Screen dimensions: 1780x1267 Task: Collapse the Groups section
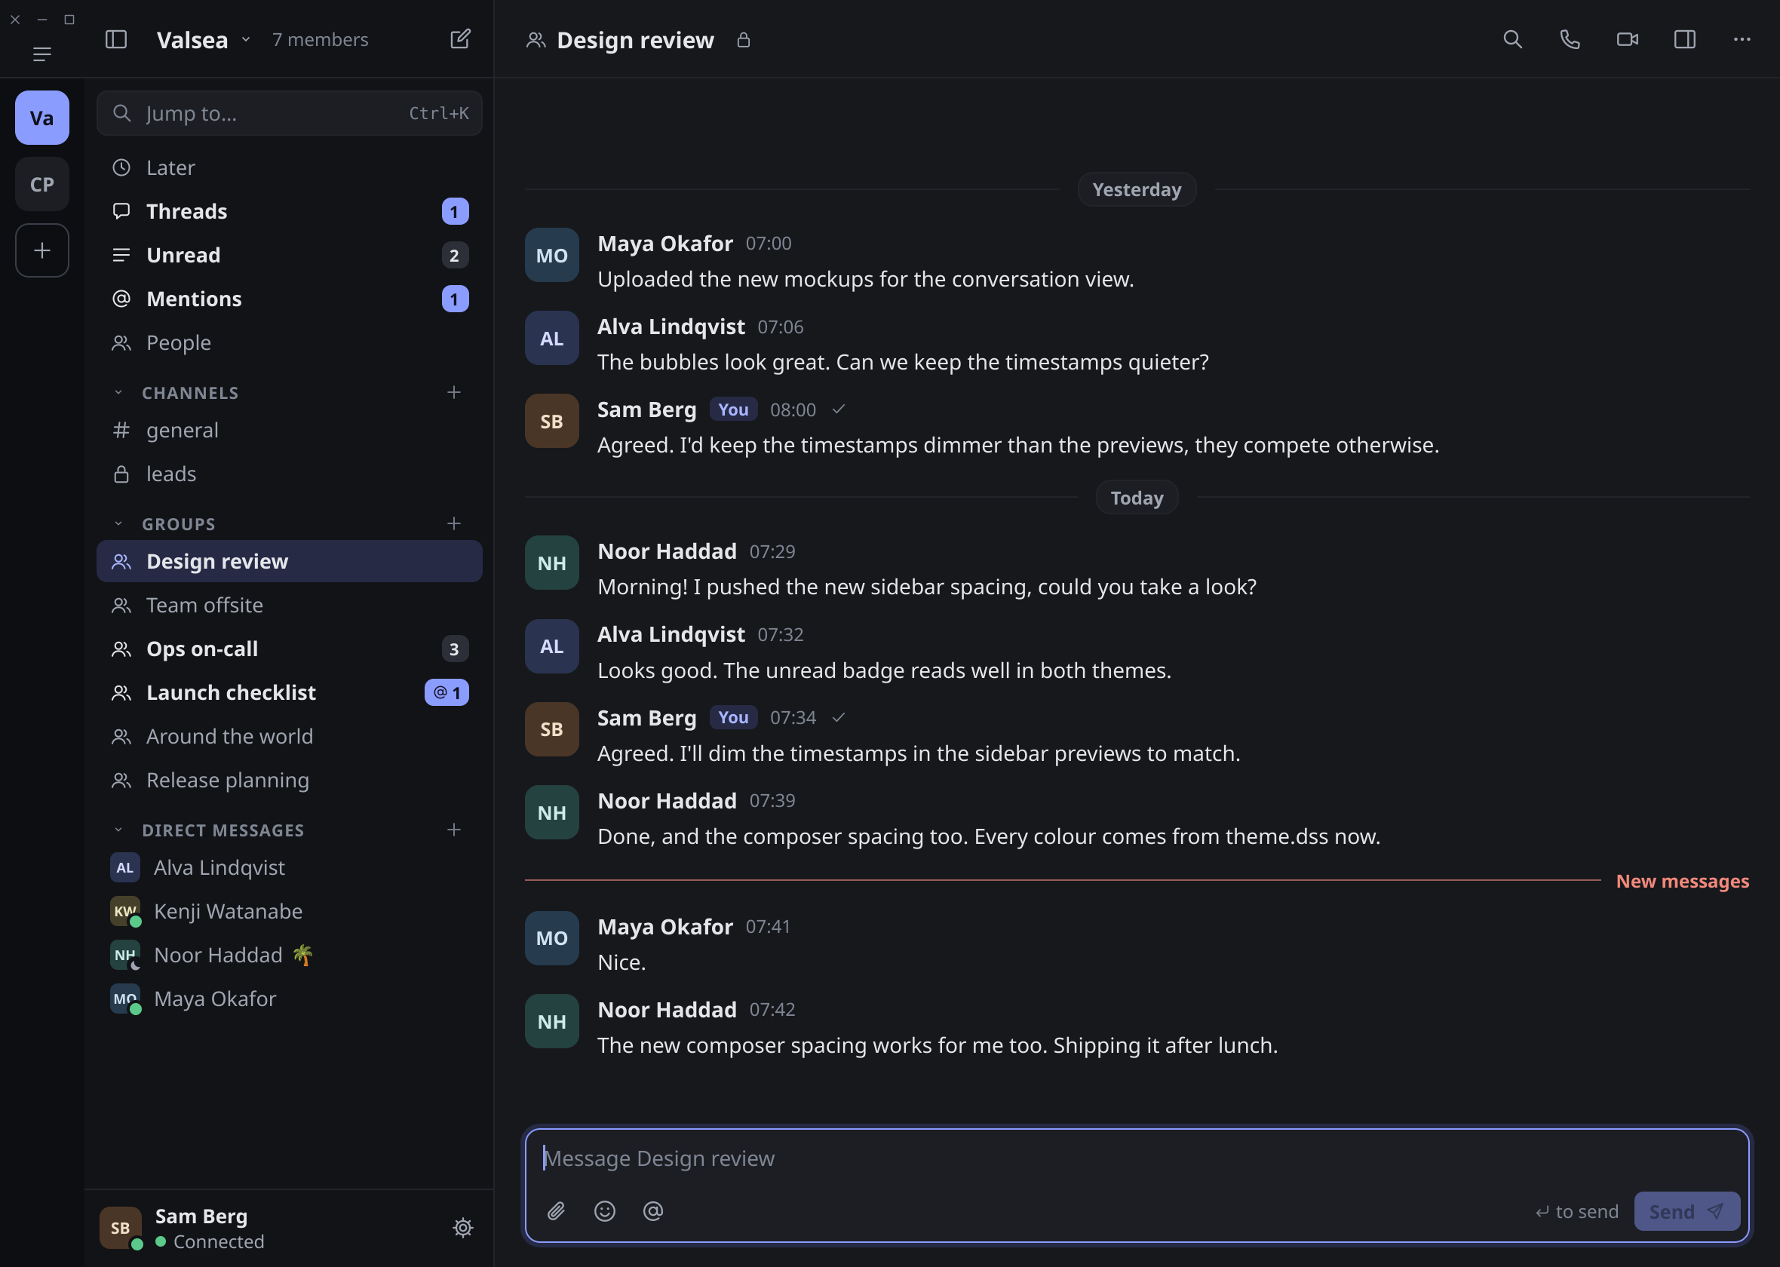pyautogui.click(x=118, y=523)
